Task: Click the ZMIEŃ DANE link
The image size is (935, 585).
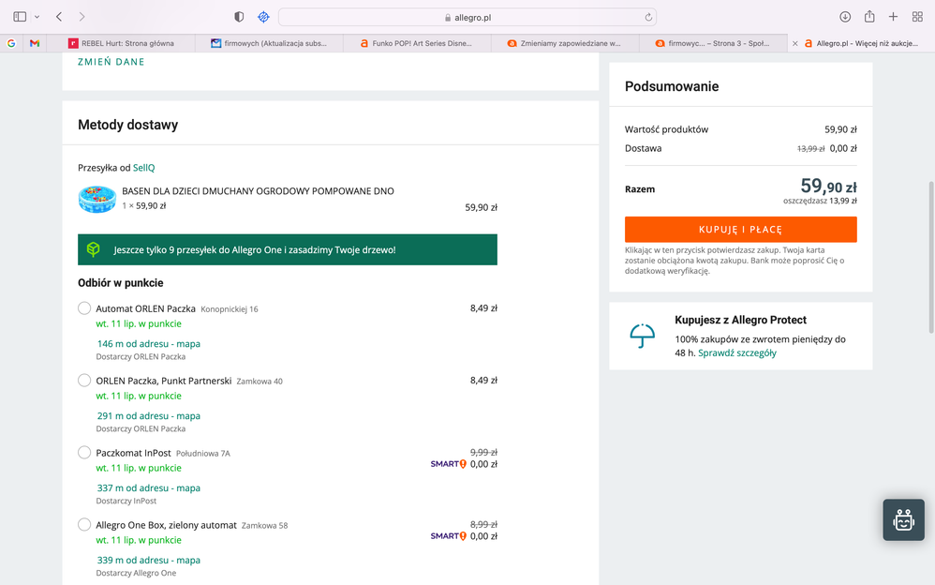Action: tap(111, 62)
